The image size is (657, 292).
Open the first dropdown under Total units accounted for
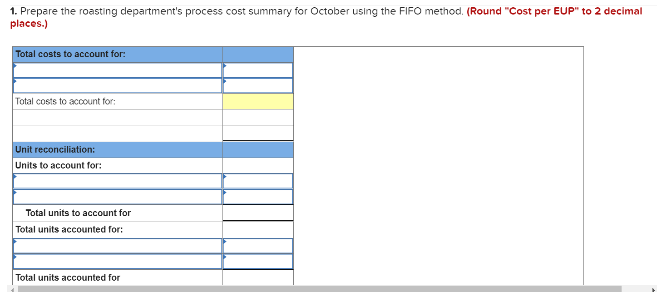click(x=117, y=245)
